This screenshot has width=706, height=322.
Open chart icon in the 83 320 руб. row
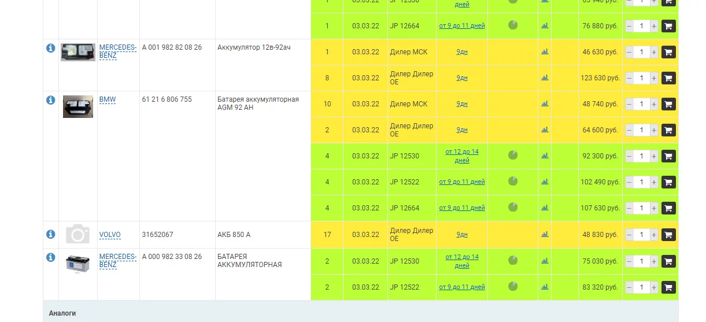coord(545,287)
